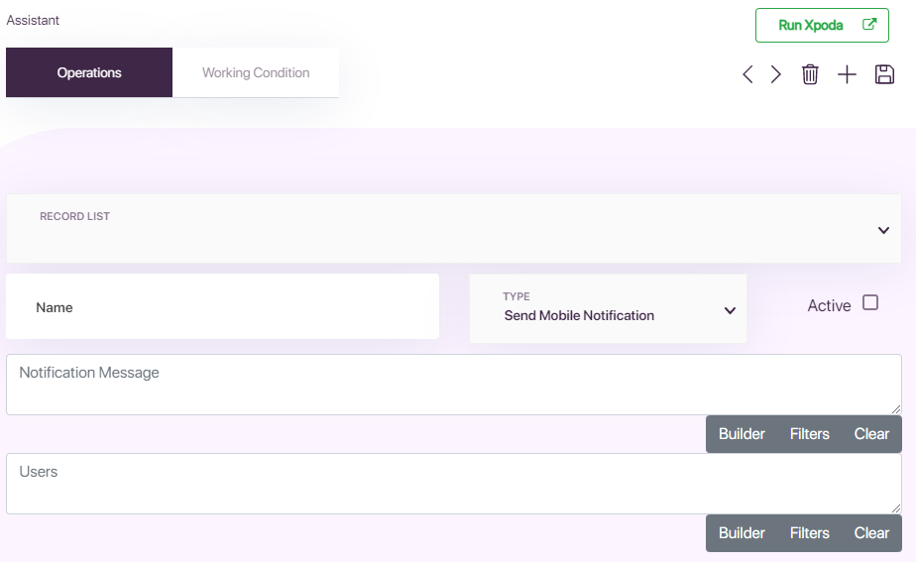
Task: Delete record with trash icon
Action: pyautogui.click(x=810, y=74)
